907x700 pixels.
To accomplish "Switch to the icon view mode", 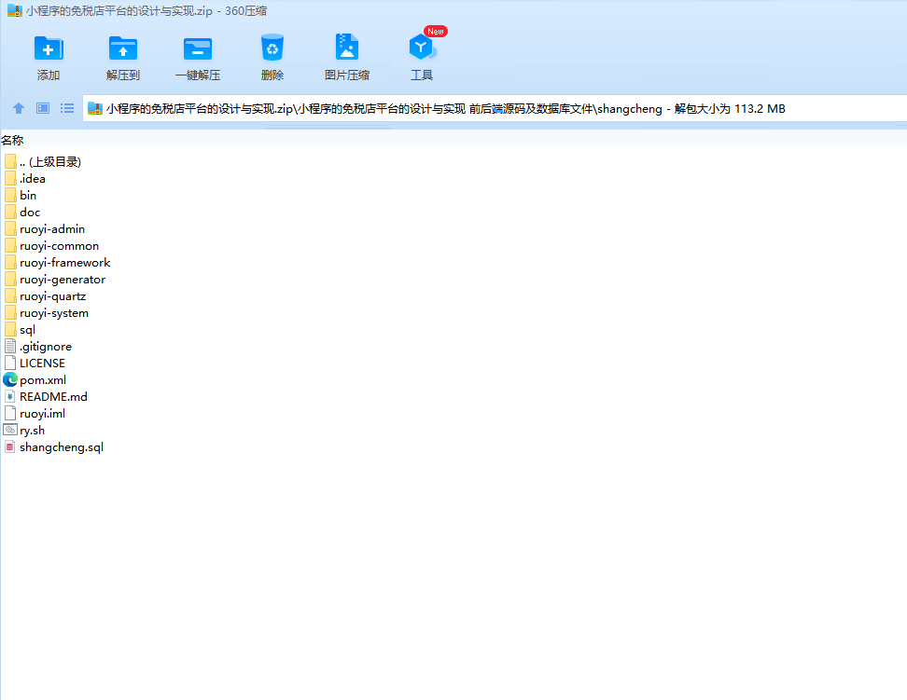I will (43, 108).
